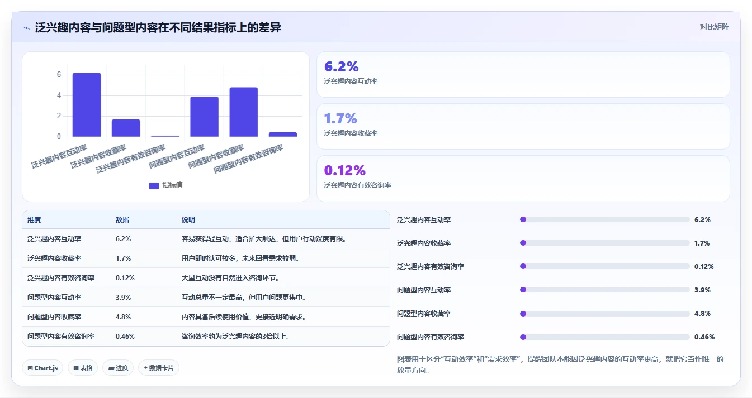The width and height of the screenshot is (752, 398).
Task: Click the 维度 table column header
Action: tap(34, 220)
